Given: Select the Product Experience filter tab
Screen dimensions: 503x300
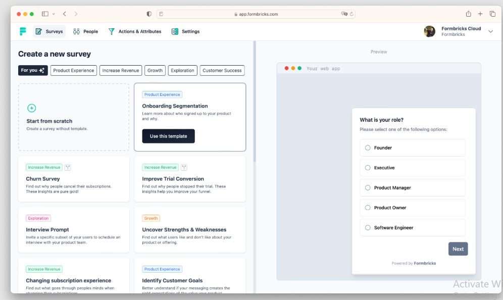Looking at the screenshot, I should 73,70.
